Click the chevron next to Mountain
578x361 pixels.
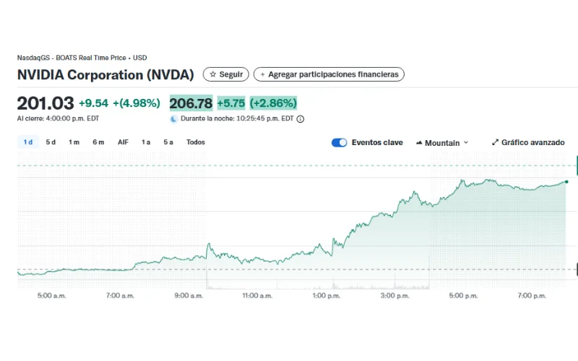click(466, 143)
